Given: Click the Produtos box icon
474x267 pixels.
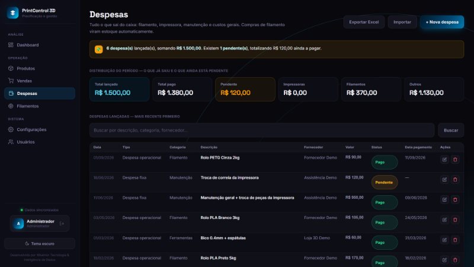Looking at the screenshot, I should coord(11,68).
